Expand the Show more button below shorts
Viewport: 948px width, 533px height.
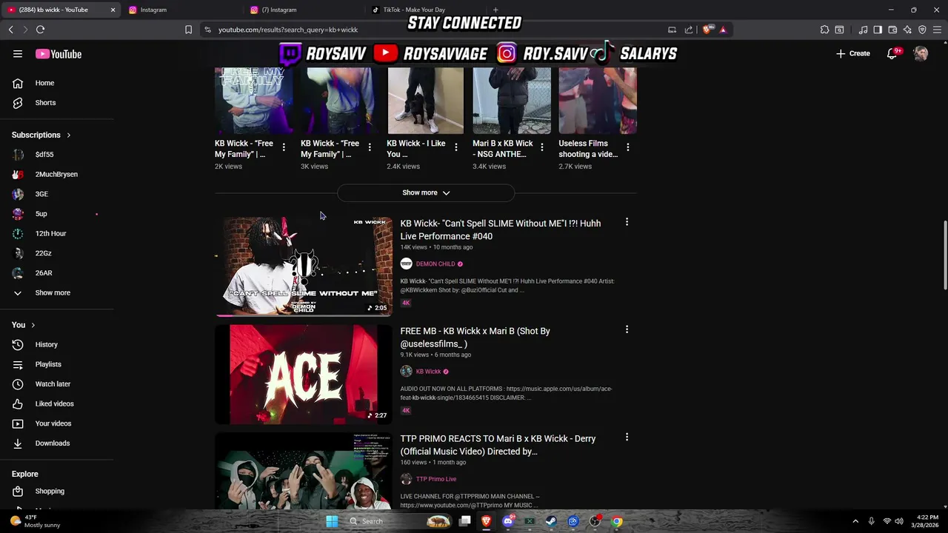426,192
